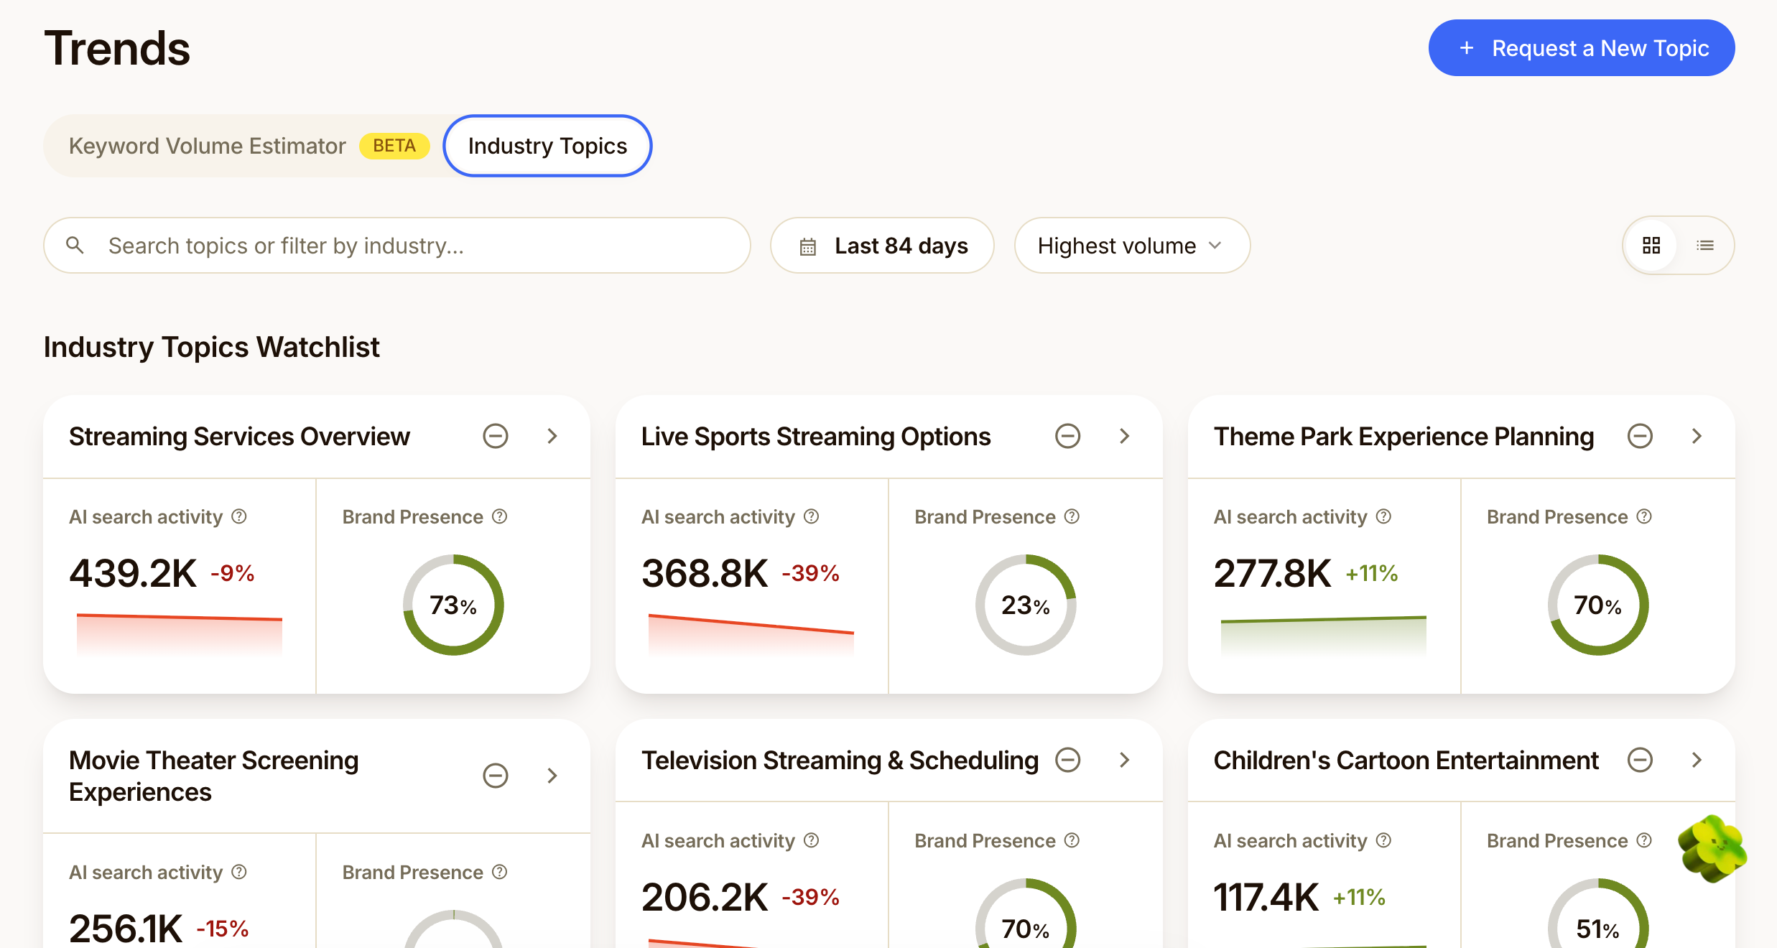This screenshot has width=1777, height=948.
Task: Click Streaming Services Overview card title
Action: coord(239,436)
